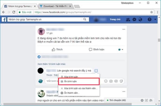Bookmark page with the star icon
Image resolution: width=161 pixels, height=106 pixels.
pos(151,12)
